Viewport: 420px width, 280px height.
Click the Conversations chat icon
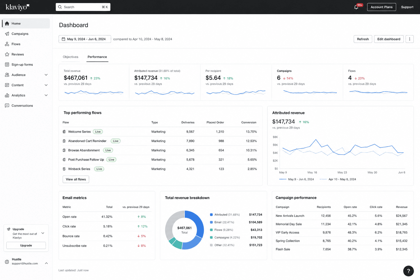point(7,106)
